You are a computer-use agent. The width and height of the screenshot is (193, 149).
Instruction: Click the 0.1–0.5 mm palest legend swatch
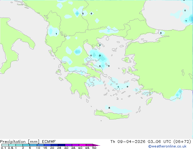pyautogui.click(x=5, y=145)
